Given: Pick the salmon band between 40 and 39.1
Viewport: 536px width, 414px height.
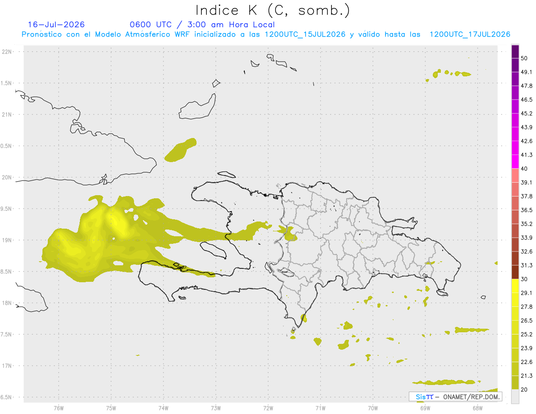Looking at the screenshot, I should 515,175.
